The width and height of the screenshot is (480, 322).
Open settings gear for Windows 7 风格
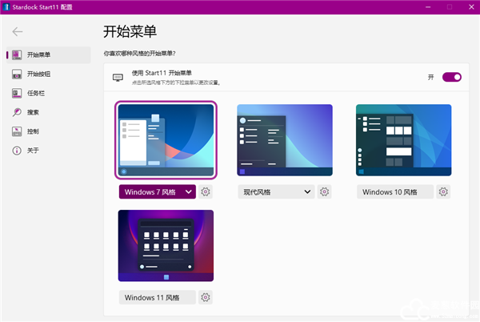pos(206,191)
